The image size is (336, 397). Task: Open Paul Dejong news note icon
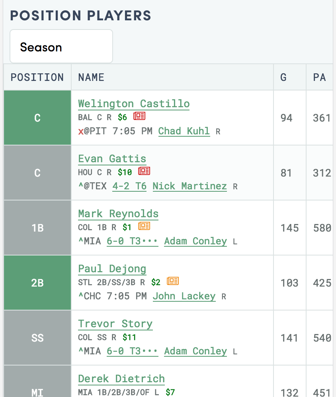pos(173,281)
